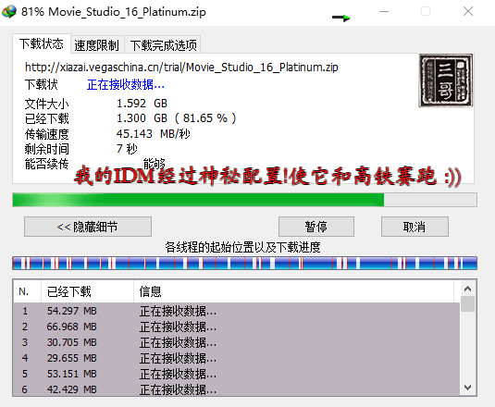Image resolution: width=495 pixels, height=407 pixels.
Task: Click the seal stamp image thumbnail
Action: tap(445, 80)
